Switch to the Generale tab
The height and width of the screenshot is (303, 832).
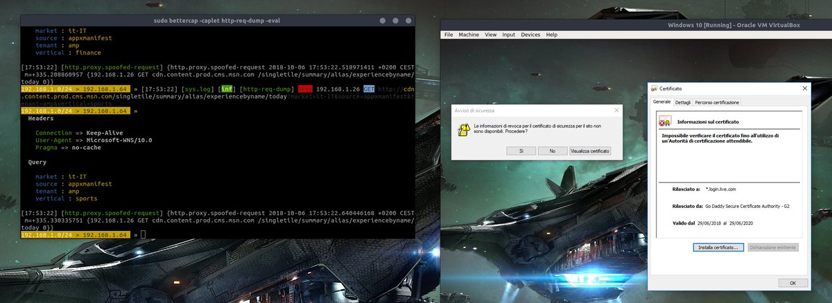click(x=662, y=102)
